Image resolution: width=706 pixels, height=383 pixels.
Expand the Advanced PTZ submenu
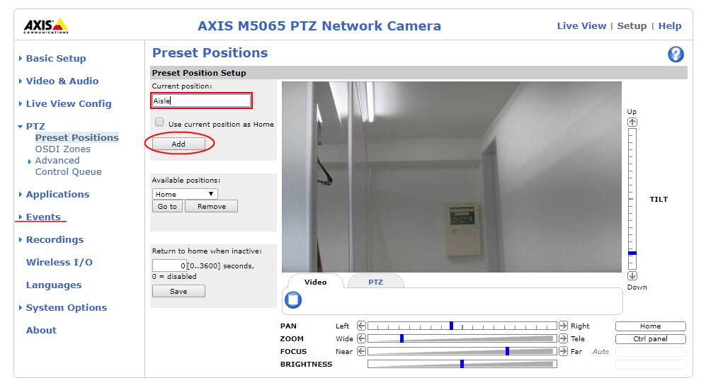click(57, 161)
